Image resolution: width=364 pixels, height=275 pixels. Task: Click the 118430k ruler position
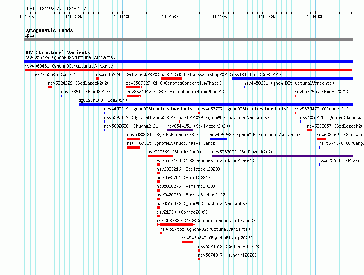74,16
